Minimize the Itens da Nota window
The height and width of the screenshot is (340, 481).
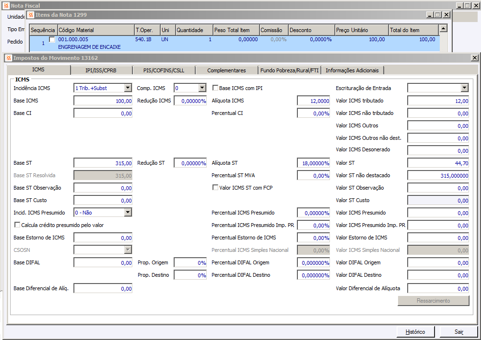[430, 15]
